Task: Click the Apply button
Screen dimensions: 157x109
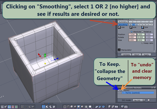Action: click(x=146, y=55)
